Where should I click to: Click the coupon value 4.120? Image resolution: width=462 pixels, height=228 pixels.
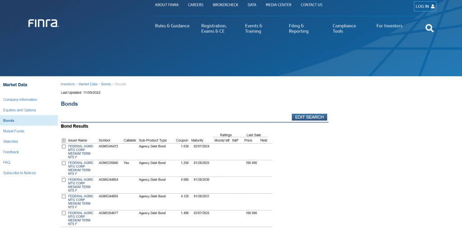(185, 196)
